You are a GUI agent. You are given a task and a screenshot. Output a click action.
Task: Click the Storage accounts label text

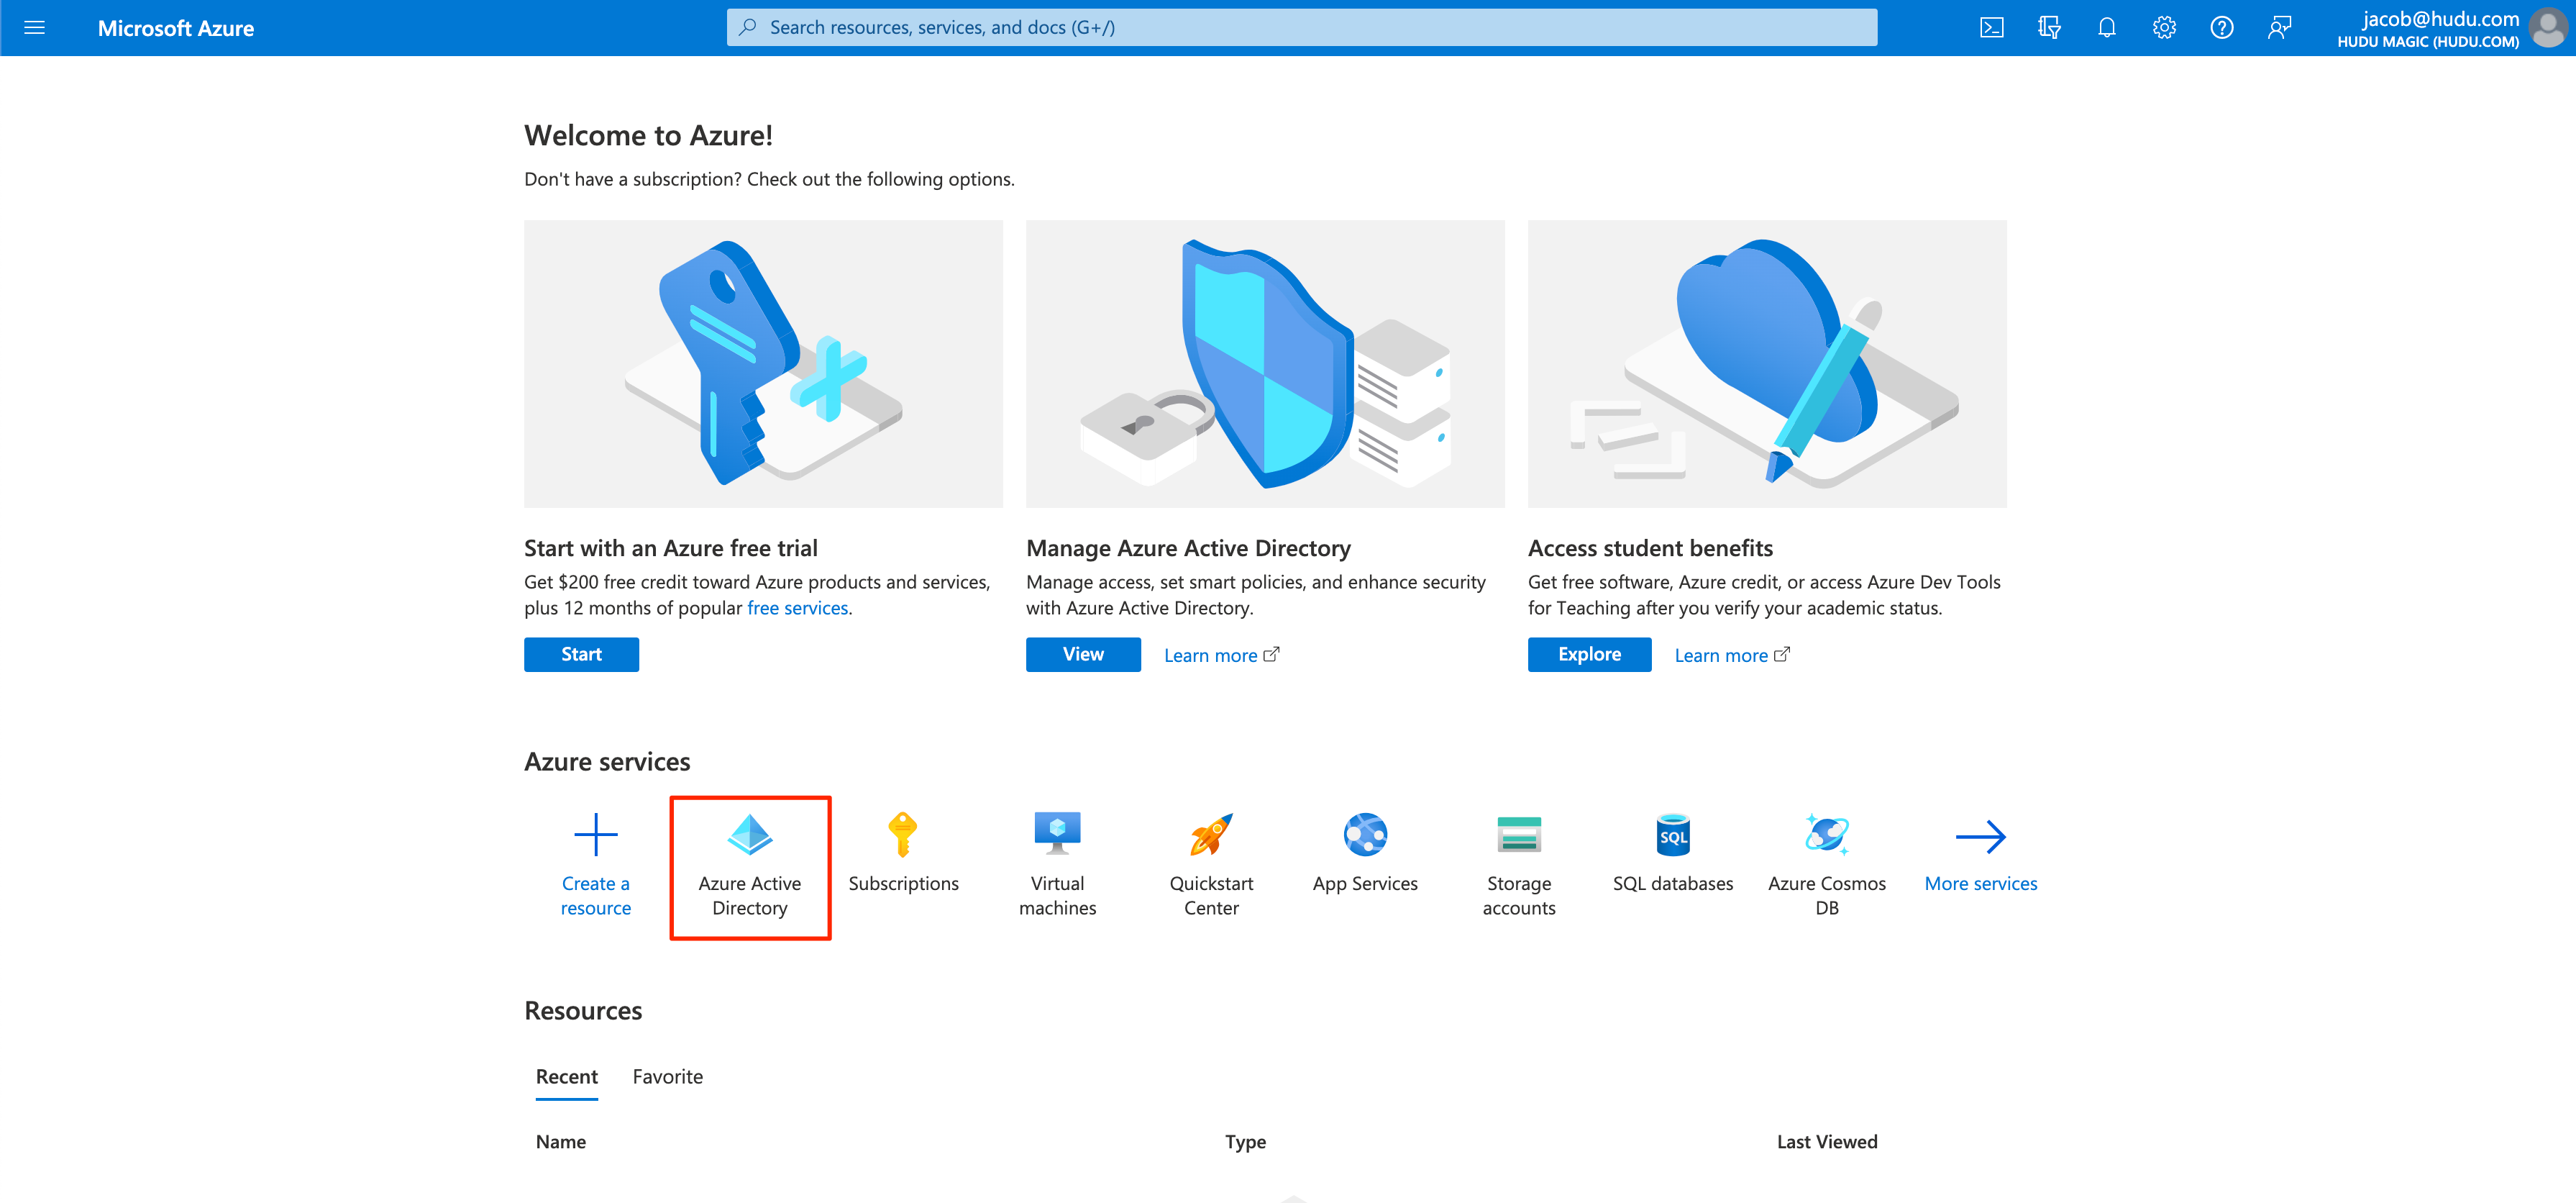[x=1518, y=896]
